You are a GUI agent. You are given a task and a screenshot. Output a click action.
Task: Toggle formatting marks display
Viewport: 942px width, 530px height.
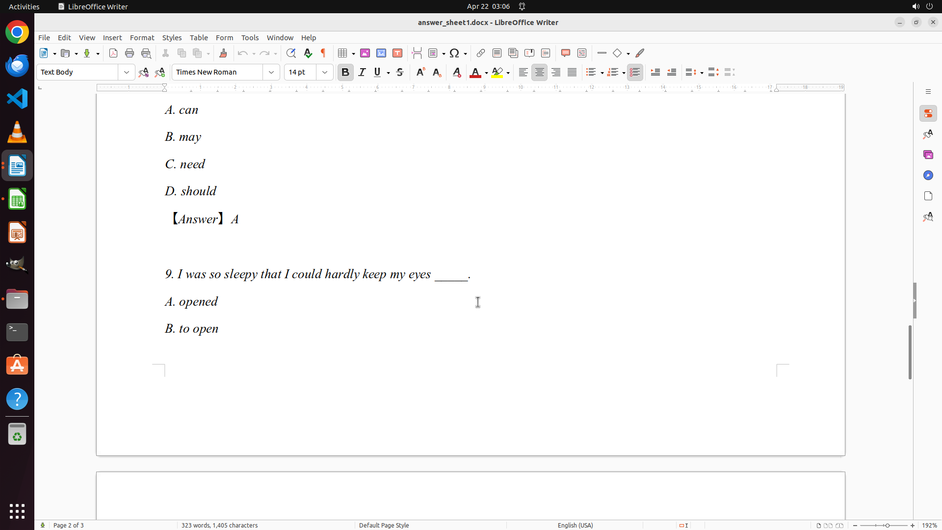coord(323,53)
